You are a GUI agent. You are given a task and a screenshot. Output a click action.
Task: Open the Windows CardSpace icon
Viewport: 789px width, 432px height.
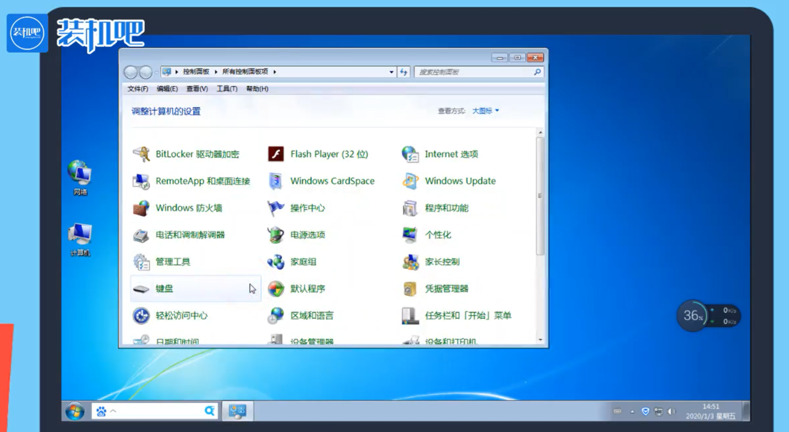[276, 181]
